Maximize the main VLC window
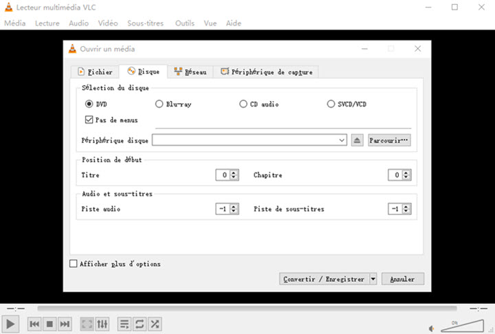 click(454, 7)
